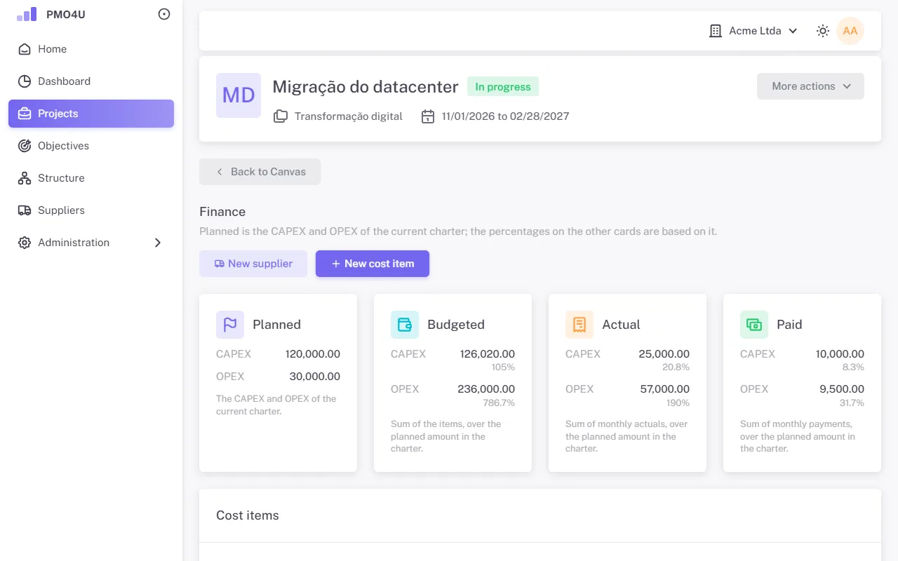Image resolution: width=898 pixels, height=561 pixels.
Task: Click the Suppliers truck icon
Action: tap(25, 210)
